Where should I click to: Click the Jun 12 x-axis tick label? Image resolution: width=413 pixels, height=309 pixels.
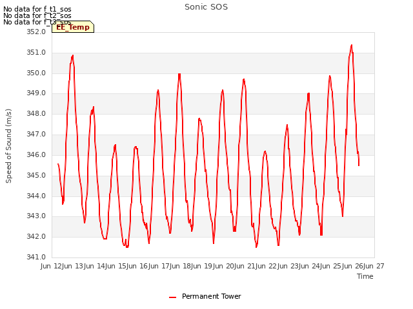52,266
